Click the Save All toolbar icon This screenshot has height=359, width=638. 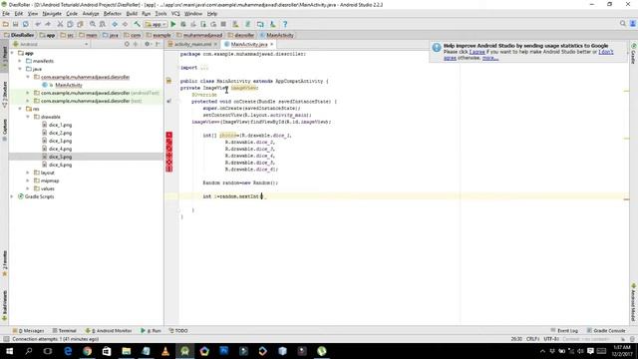pos(16,24)
